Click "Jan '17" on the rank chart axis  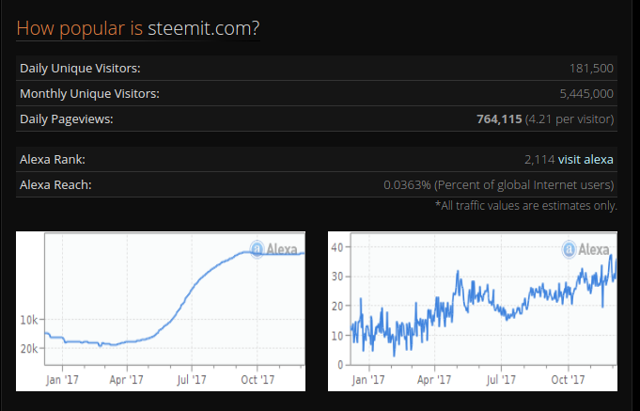point(62,380)
